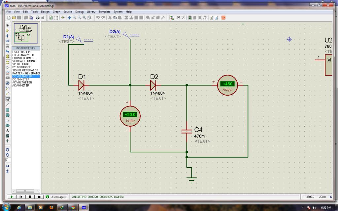Click the Toggle Grid toolbar icon
The width and height of the screenshot is (338, 211).
(x=56, y=17)
